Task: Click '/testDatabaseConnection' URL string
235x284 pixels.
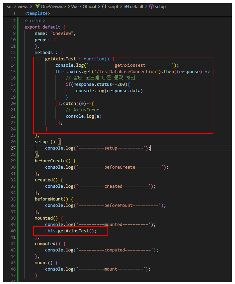Action: 126,72
